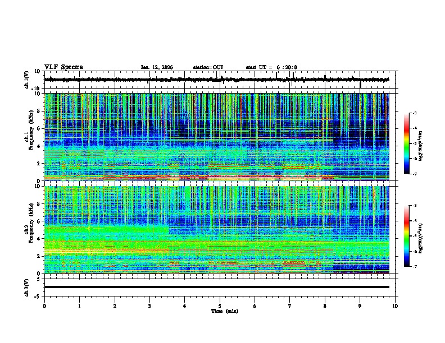Click the "VLF Spectra" plot title

tap(63, 67)
